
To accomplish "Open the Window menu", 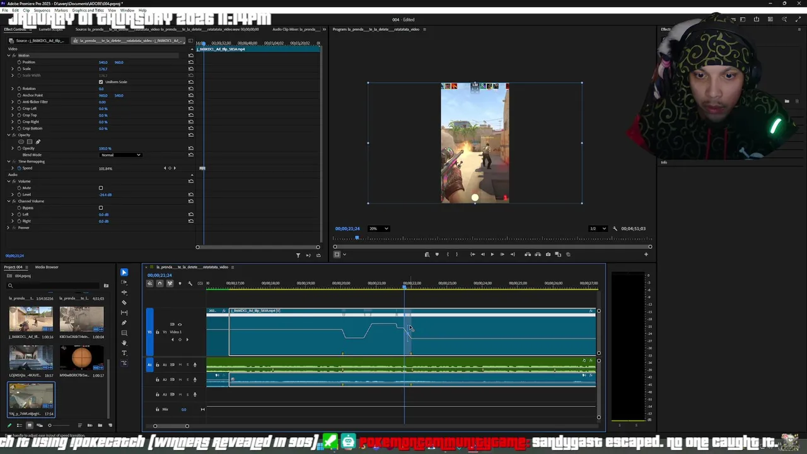I will click(127, 11).
